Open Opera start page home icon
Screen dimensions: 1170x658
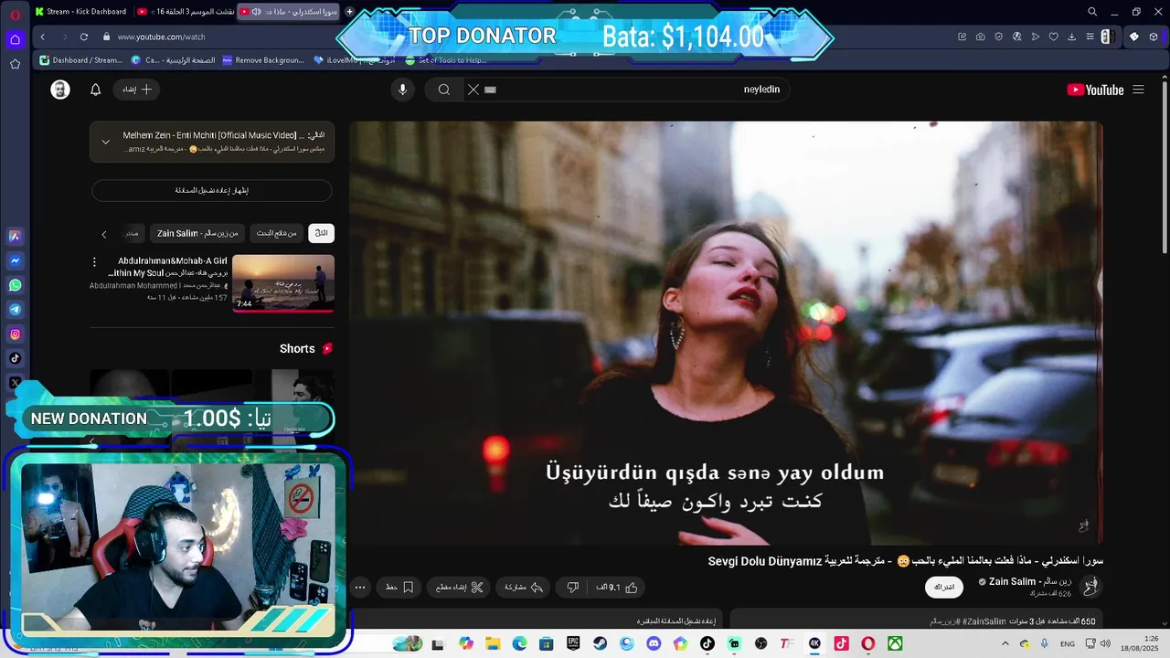[15, 39]
